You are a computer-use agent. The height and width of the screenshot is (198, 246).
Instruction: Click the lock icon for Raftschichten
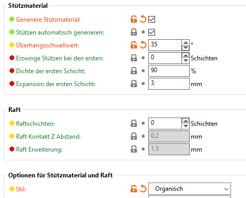[134, 123]
